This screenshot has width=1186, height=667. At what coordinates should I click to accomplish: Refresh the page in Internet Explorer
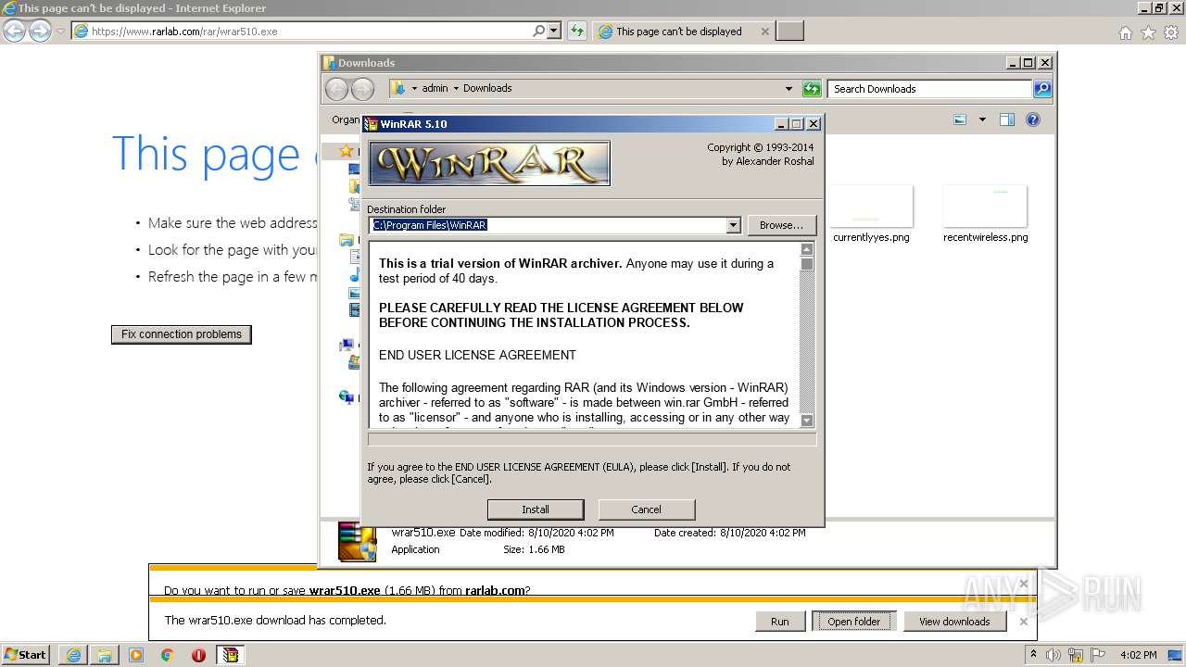click(576, 31)
